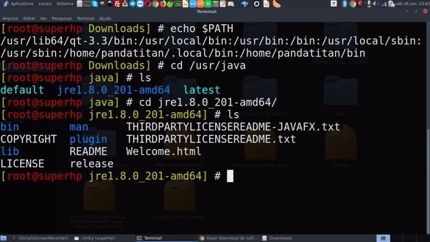Click the Bluetooth tray icon
This screenshot has width=430, height=242.
point(345,4)
